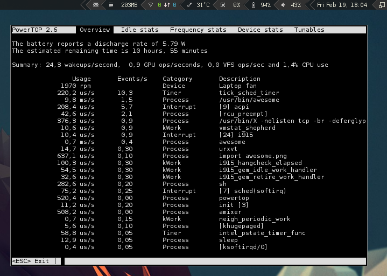This screenshot has width=387, height=276.
Task: Select the 'sh' process row
Action: coord(189,184)
